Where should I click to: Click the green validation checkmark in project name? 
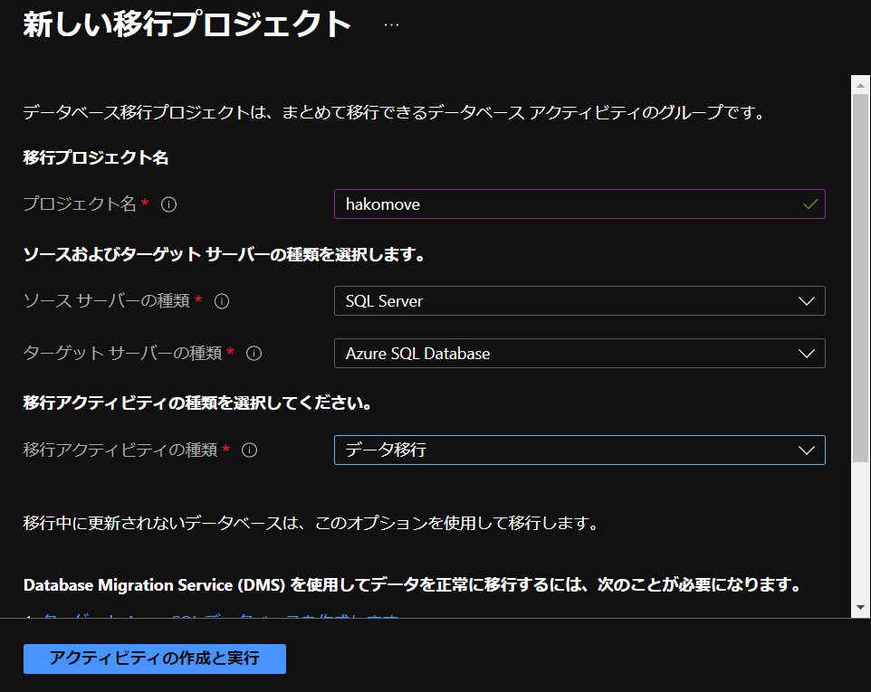(x=809, y=204)
